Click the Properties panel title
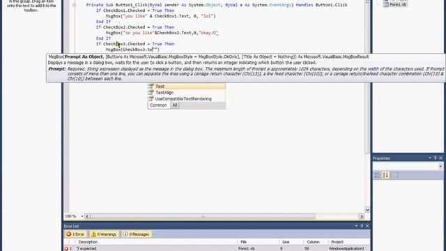 pyautogui.click(x=381, y=158)
